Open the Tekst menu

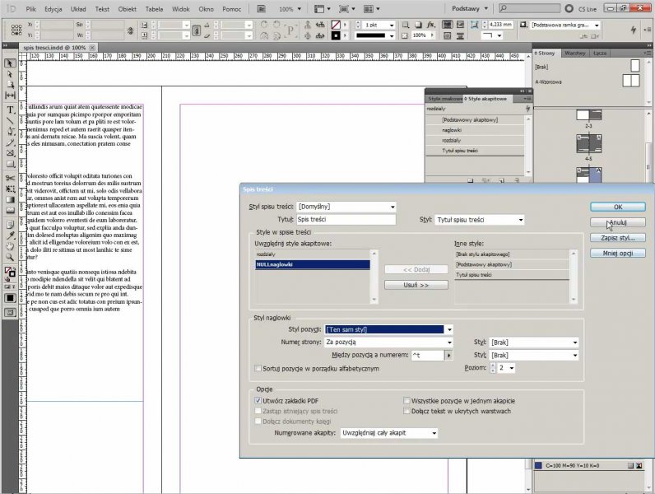click(x=102, y=8)
